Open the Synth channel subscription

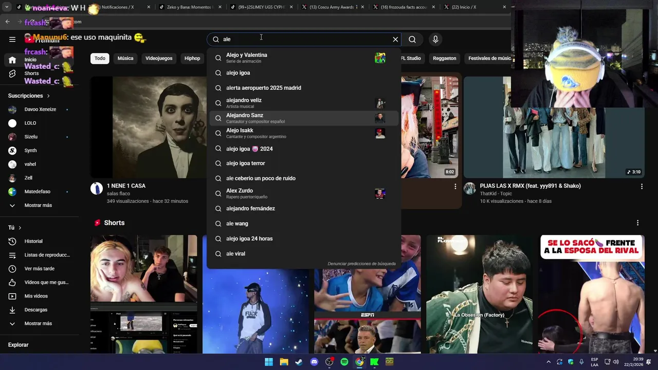tap(39, 151)
